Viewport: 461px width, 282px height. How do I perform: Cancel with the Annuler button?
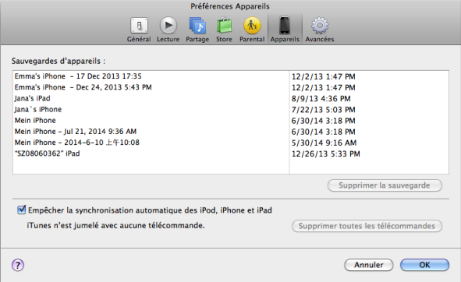click(369, 265)
